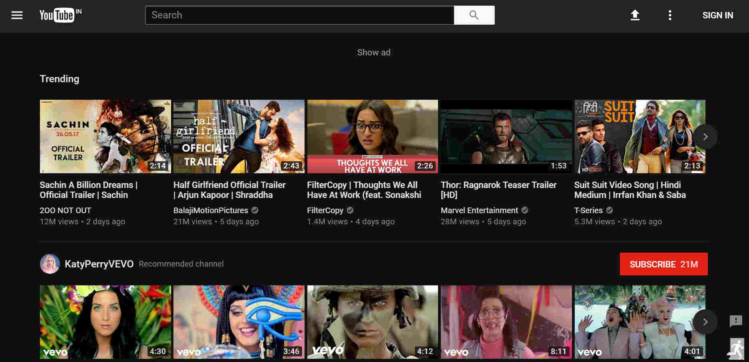Screen dimensions: 749x362
Task: Open the 8:11 Katy Perry video thumbnail
Action: point(506,322)
